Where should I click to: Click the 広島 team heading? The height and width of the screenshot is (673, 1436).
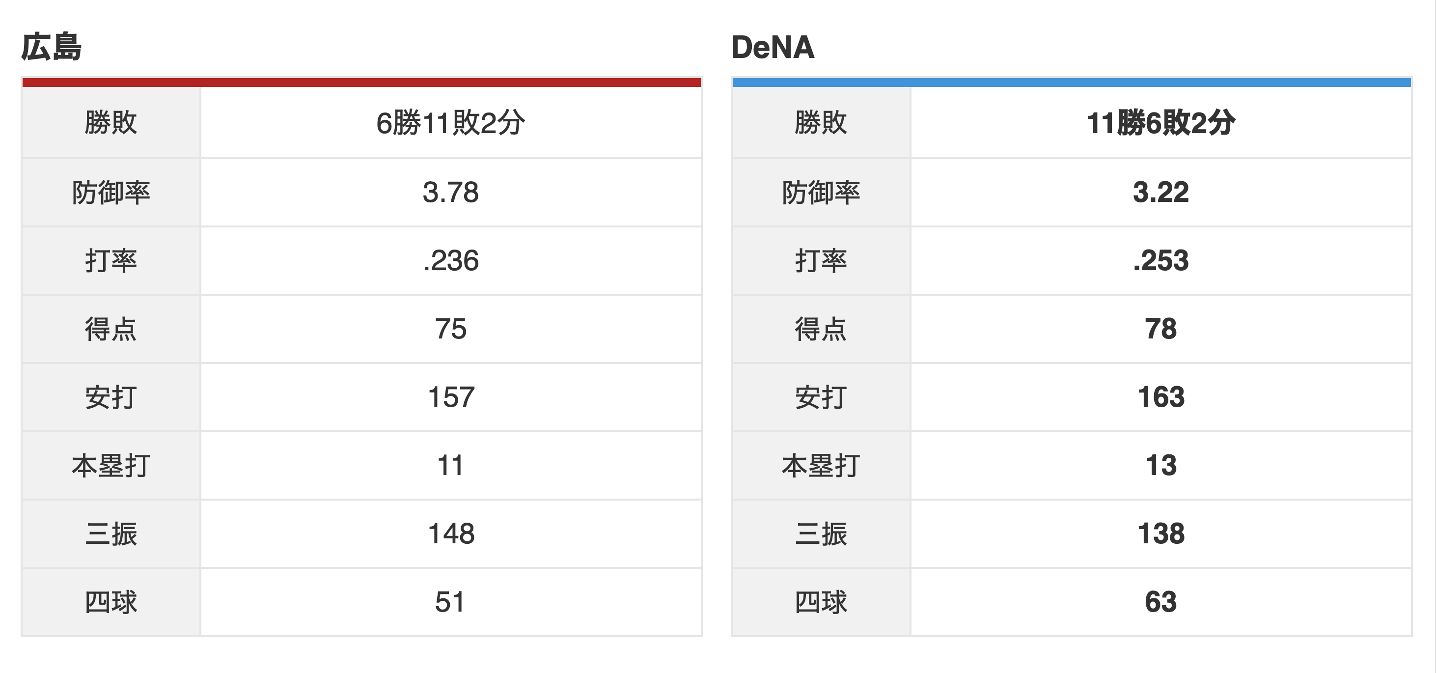pos(51,47)
